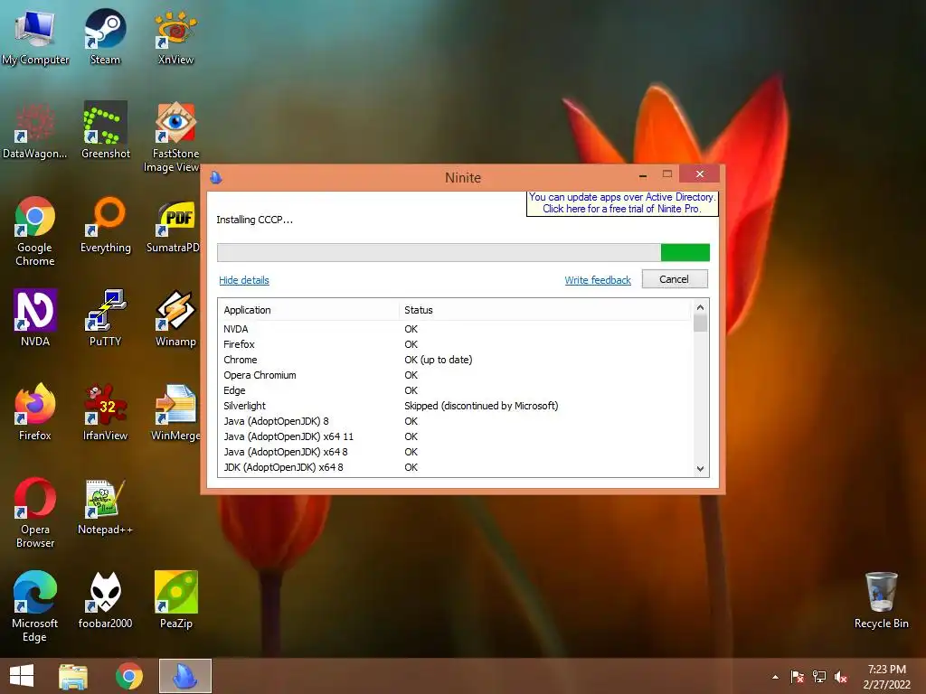The width and height of the screenshot is (926, 694).
Task: Click 'Skipped (discontinued by Microsoft)' status
Action: (x=481, y=406)
